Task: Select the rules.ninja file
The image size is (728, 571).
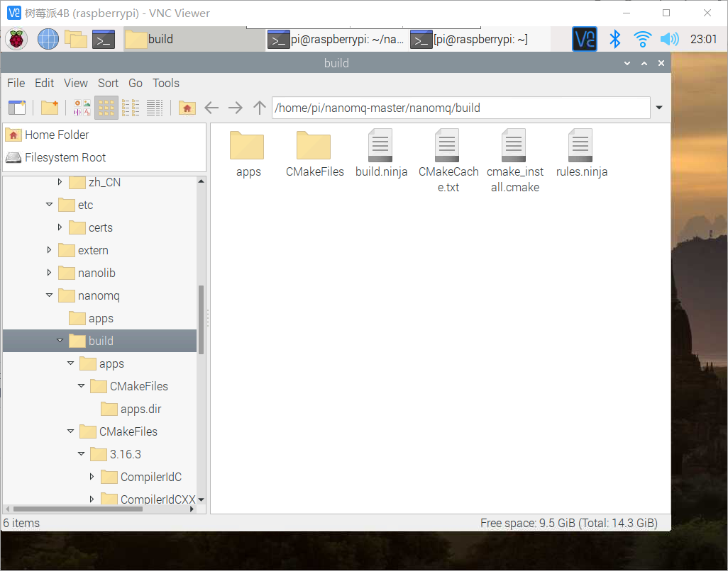Action: 581,154
